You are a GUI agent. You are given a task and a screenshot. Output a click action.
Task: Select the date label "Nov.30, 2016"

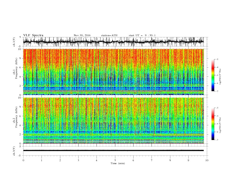click(x=82, y=35)
